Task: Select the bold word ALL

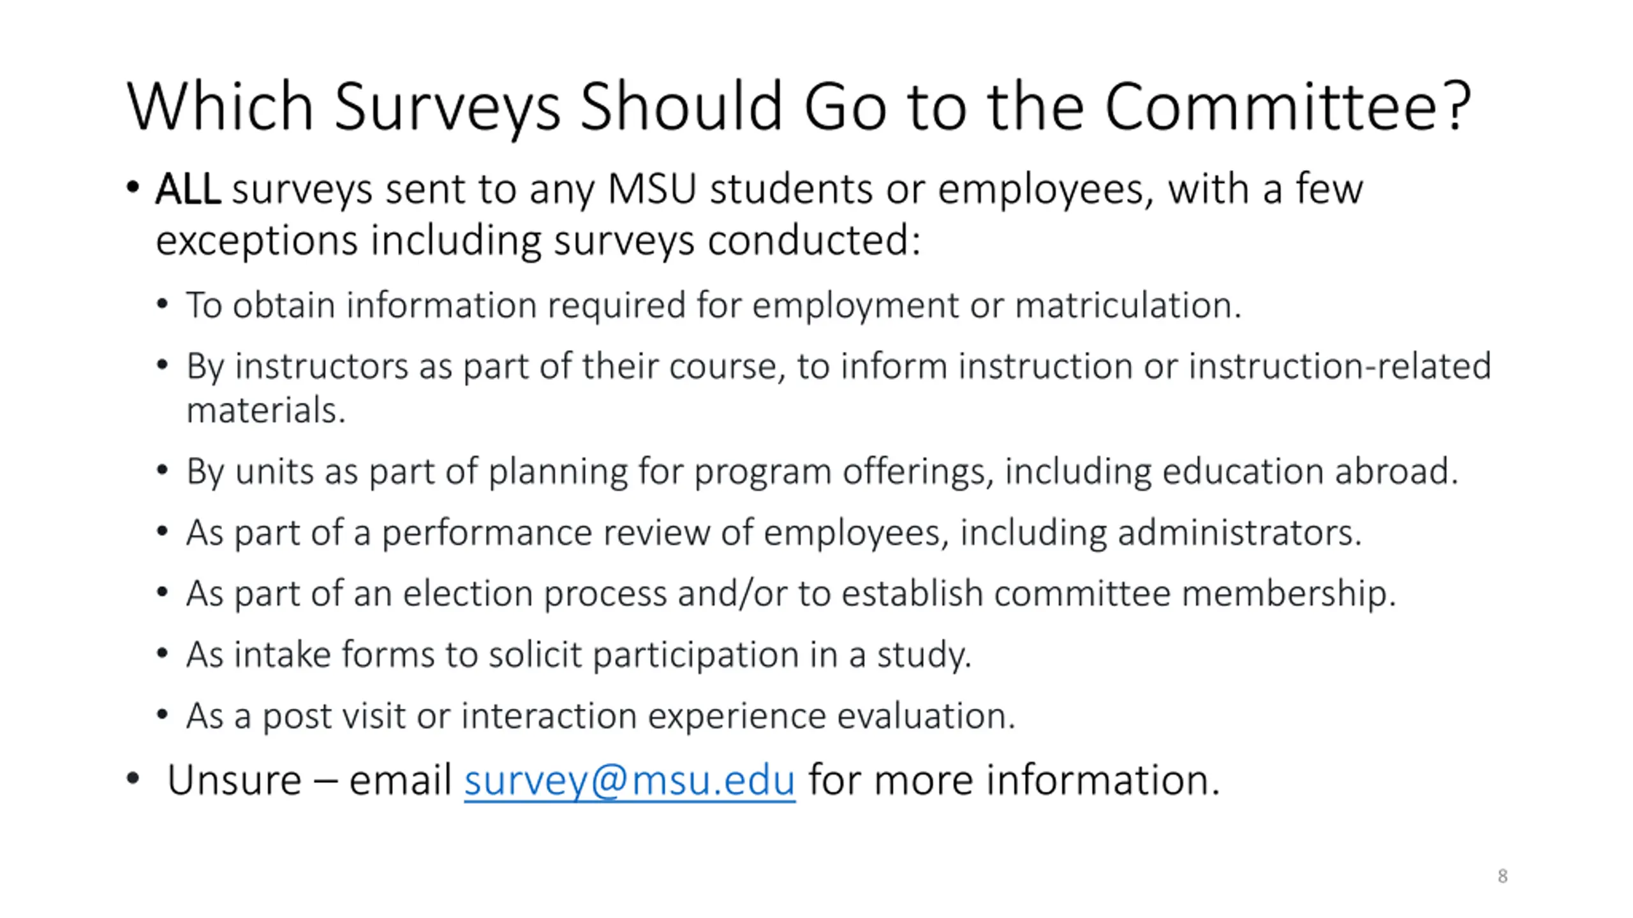Action: click(x=189, y=189)
